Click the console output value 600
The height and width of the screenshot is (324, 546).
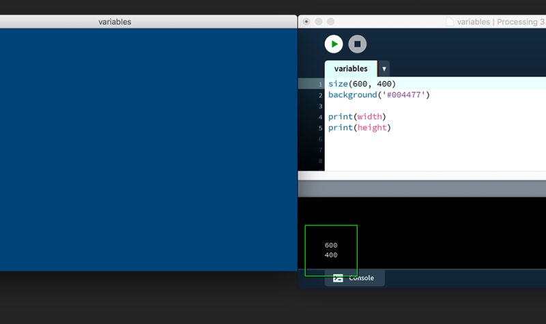pyautogui.click(x=331, y=245)
